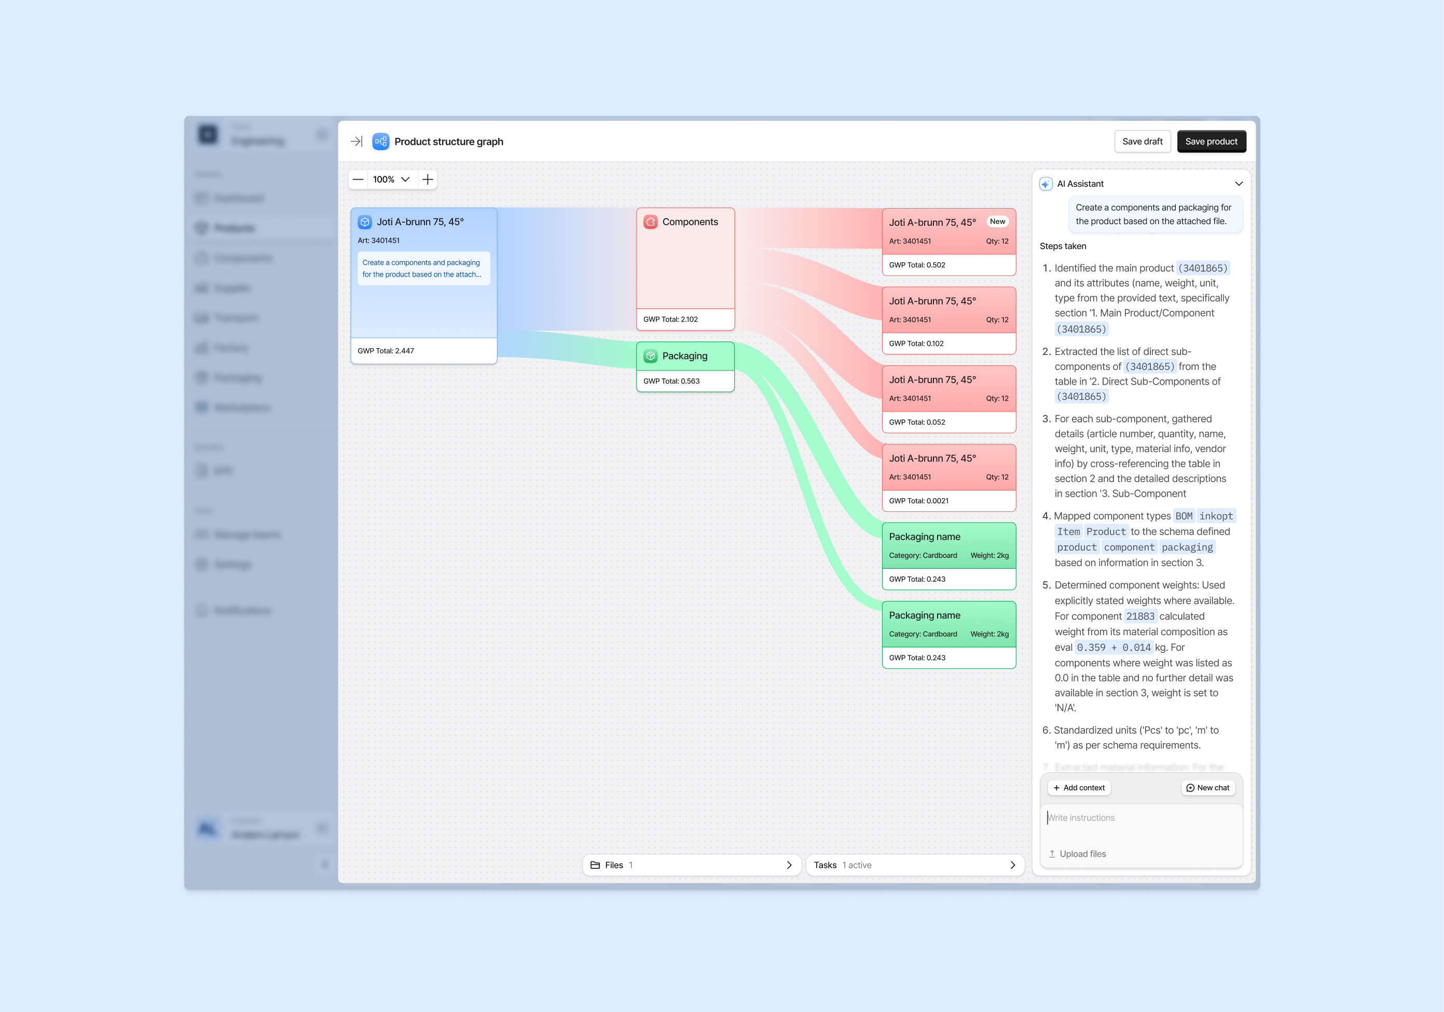1444x1012 pixels.
Task: Open the 100% zoom level dropdown
Action: tap(391, 179)
